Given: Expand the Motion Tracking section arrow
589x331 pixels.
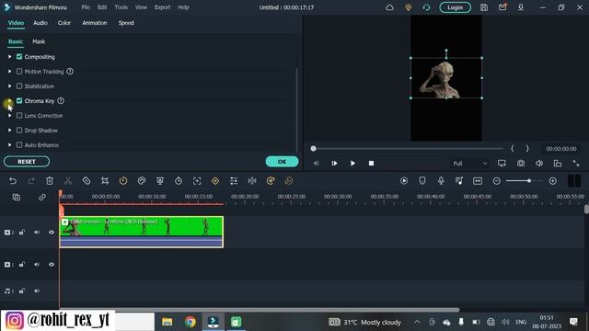Looking at the screenshot, I should click(x=10, y=72).
